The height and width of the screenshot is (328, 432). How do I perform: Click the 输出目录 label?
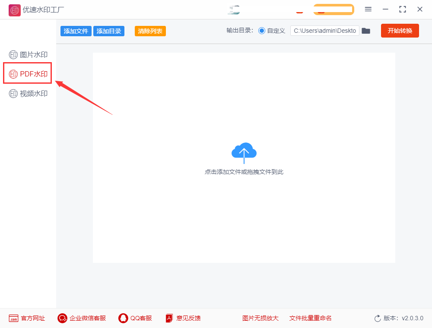[x=240, y=31]
